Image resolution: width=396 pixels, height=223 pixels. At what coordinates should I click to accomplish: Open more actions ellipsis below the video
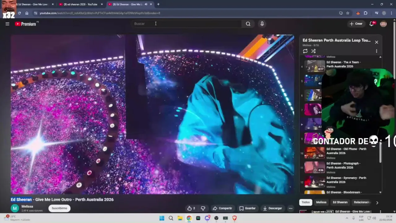[x=291, y=208]
